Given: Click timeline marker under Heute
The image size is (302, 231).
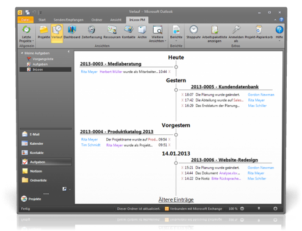Looking at the screenshot, I should pos(176,67).
